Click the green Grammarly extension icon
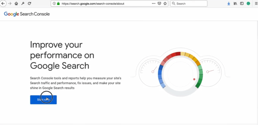Screen dimensions: 258x125 [x=248, y=4]
